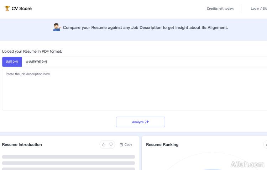Click the banner text about resume comparison

tap(145, 27)
